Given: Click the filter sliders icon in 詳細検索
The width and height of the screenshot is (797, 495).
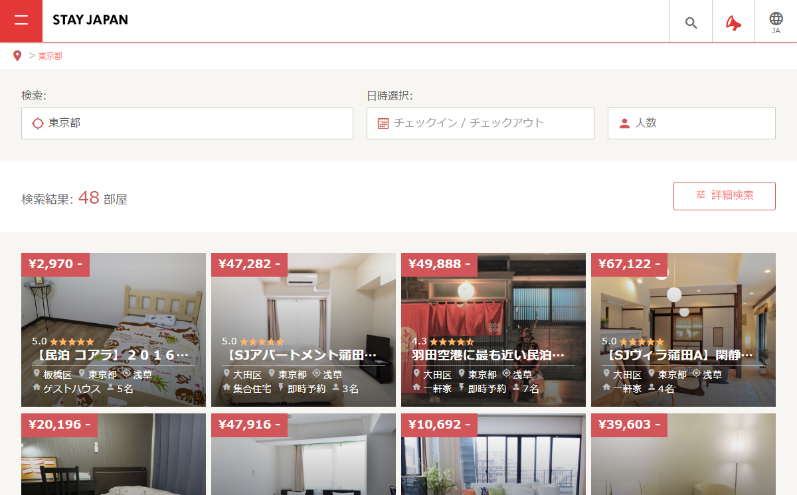Looking at the screenshot, I should [701, 195].
